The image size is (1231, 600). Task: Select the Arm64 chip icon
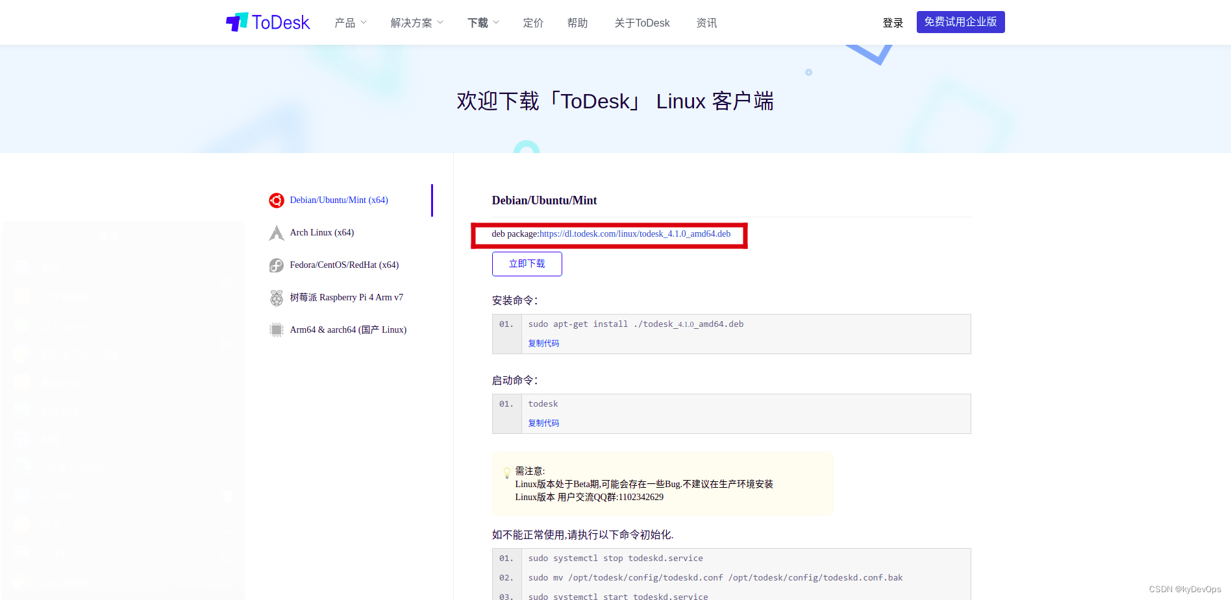pyautogui.click(x=277, y=330)
